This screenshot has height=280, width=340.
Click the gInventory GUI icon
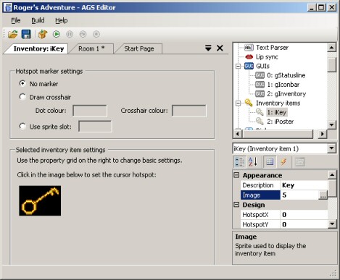click(x=260, y=93)
